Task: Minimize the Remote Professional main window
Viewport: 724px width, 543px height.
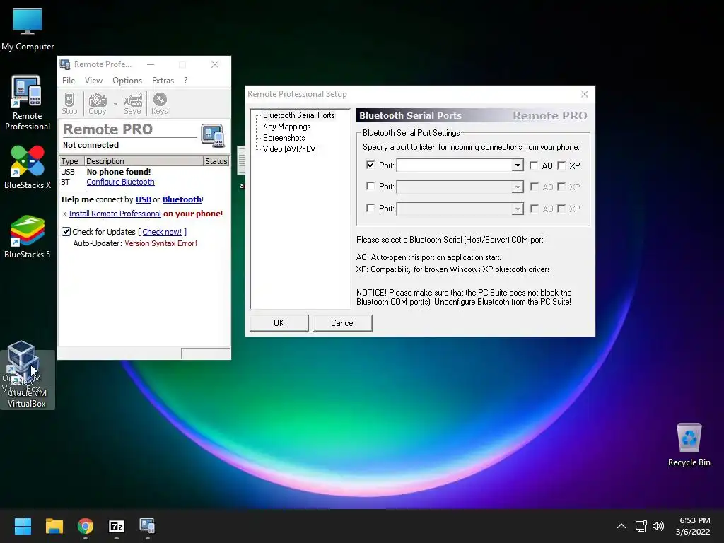Action: coord(151,64)
